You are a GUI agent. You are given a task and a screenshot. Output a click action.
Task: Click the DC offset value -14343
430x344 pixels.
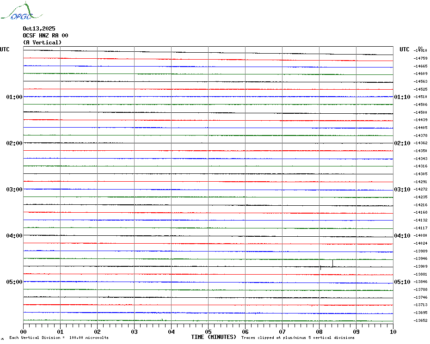[420, 159]
